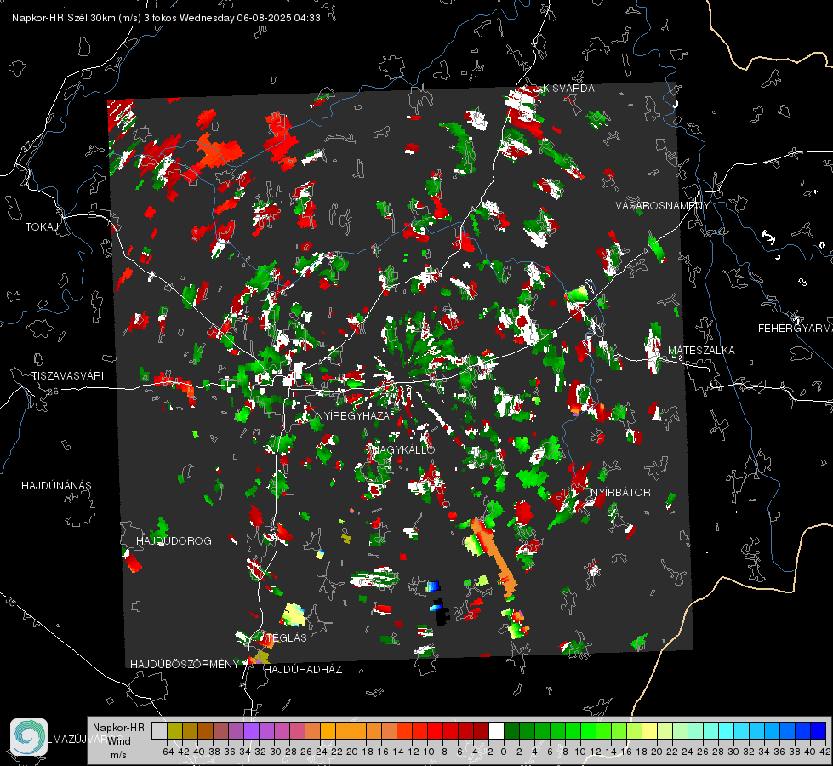Pick the dark red swatch between -4 and -2
Screen dimensions: 833x766
[482, 731]
